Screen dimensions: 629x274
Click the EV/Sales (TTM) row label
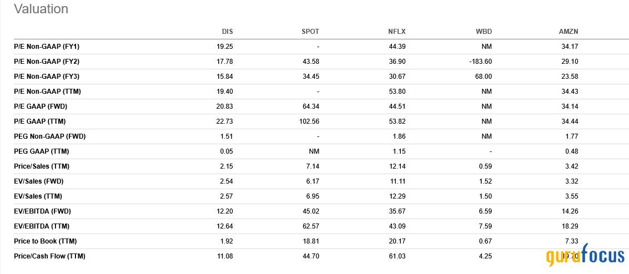pos(38,196)
